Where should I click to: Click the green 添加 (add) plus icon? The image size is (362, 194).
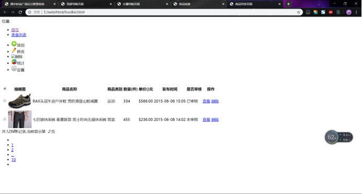click(x=14, y=43)
